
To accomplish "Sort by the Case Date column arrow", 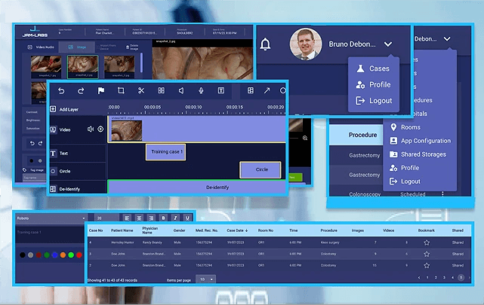I will click(x=246, y=230).
